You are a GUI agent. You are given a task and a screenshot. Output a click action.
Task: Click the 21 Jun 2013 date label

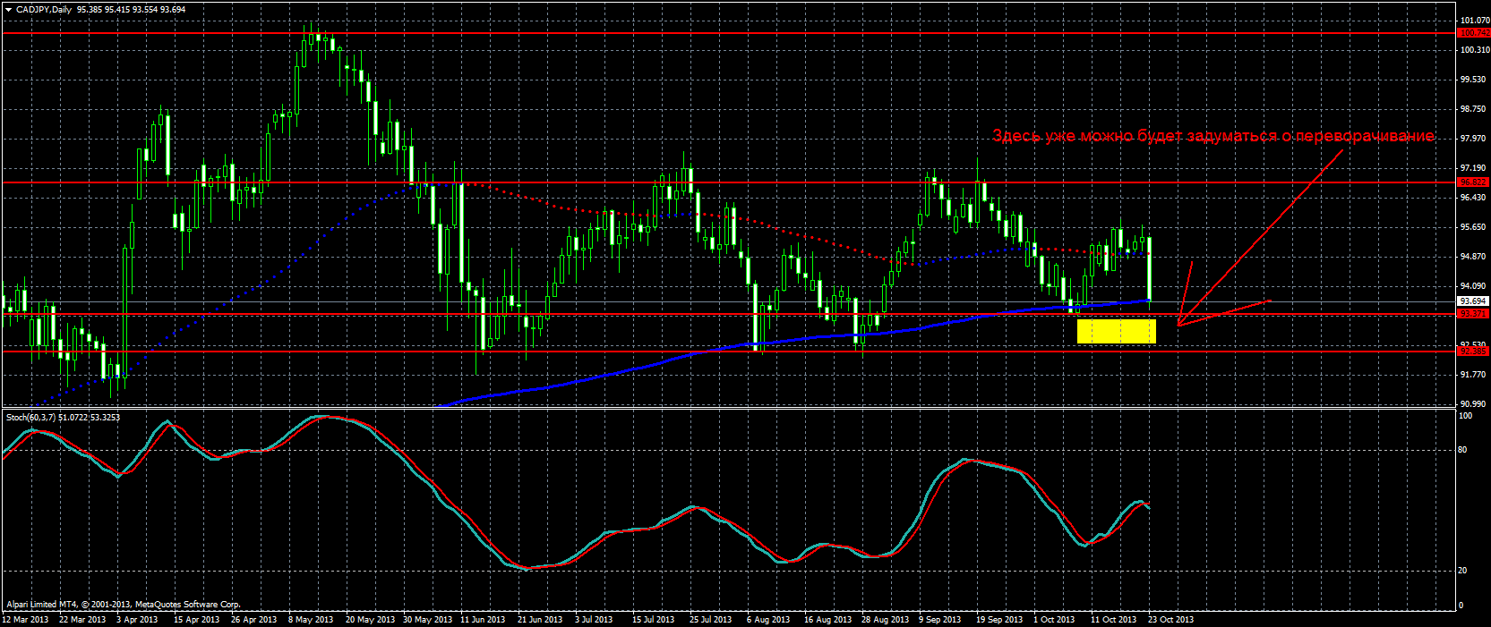(x=540, y=620)
